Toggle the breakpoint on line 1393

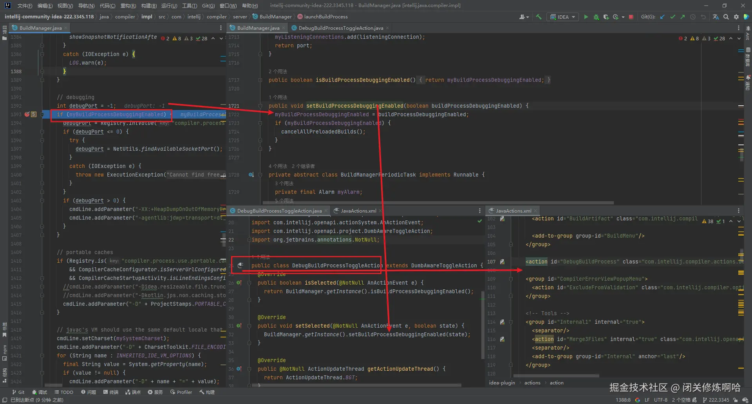click(27, 114)
